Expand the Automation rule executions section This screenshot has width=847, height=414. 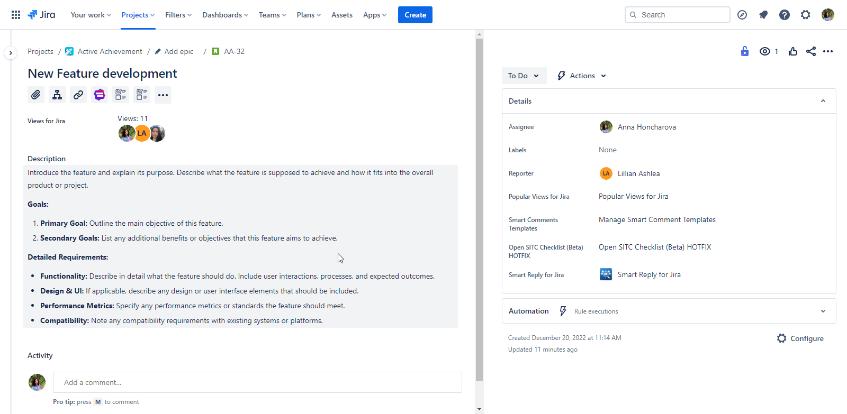pyautogui.click(x=823, y=311)
